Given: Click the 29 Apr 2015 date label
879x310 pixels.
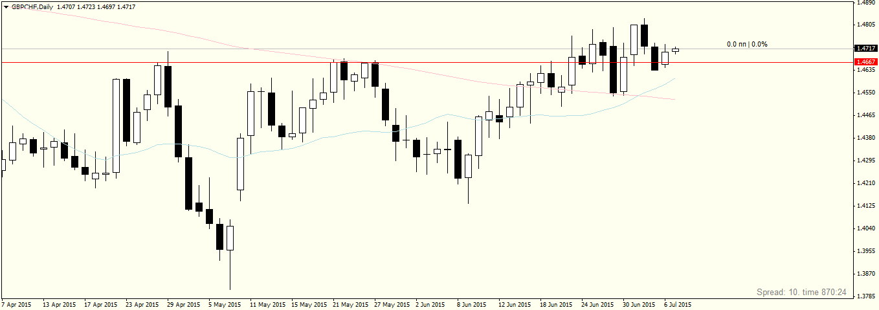Looking at the screenshot, I should point(183,304).
